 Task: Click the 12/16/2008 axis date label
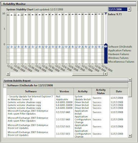pos(107,68)
